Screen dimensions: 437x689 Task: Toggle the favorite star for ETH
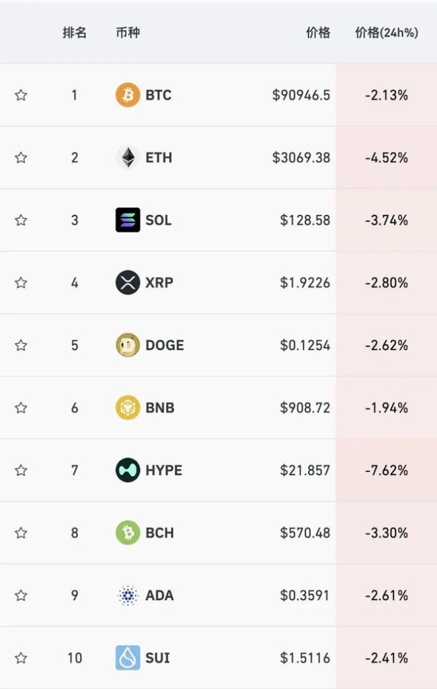[x=21, y=158]
